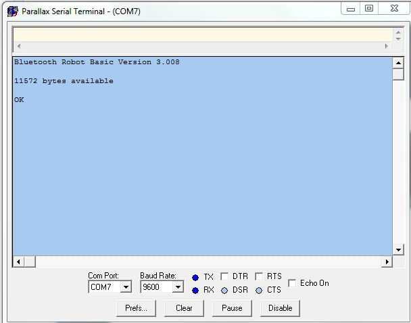The height and width of the screenshot is (323, 411).
Task: Click transmit pane scroll right arrow
Action: point(386,46)
